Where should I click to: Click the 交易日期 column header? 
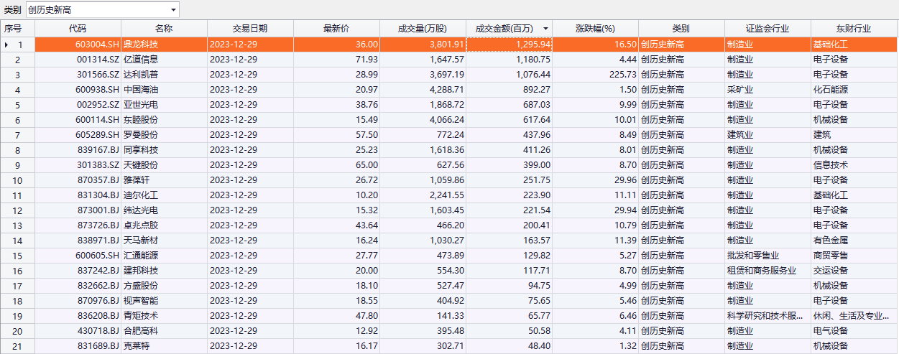pos(250,29)
